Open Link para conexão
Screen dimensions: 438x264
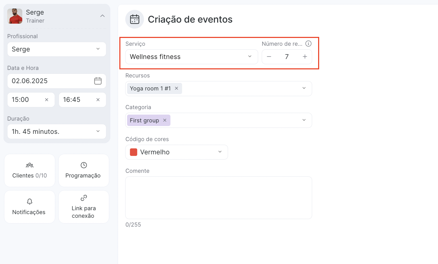point(84,207)
